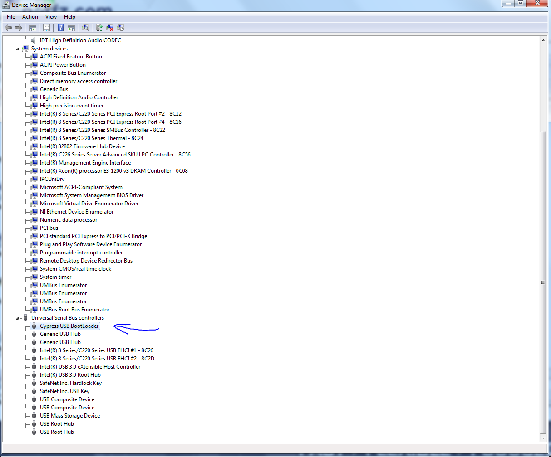Click the Disable device down-arrow icon
This screenshot has width=551, height=457.
coord(120,28)
